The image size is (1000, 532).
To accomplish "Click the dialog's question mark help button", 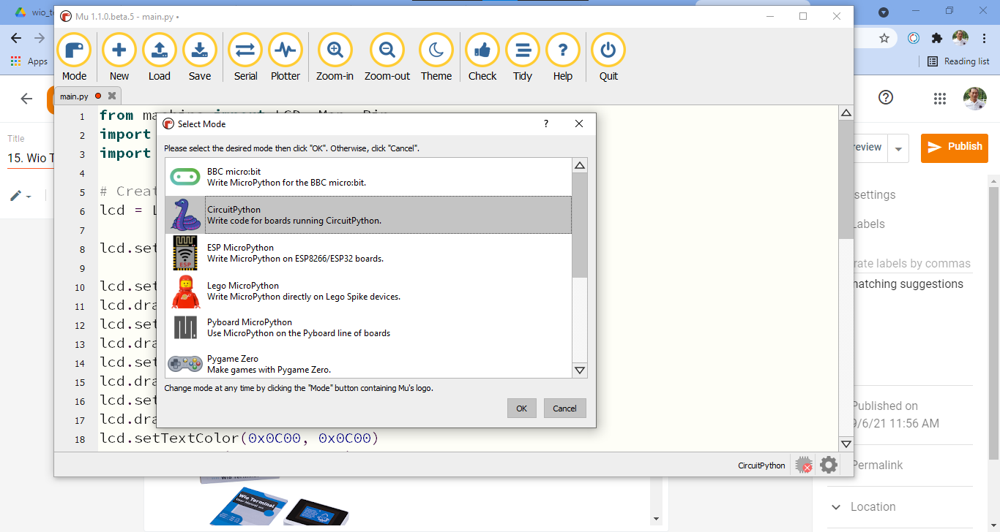I will coord(546,123).
